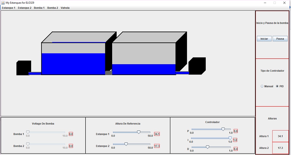
Task: Click the black pump box left of tank 1
Action: coord(24,68)
